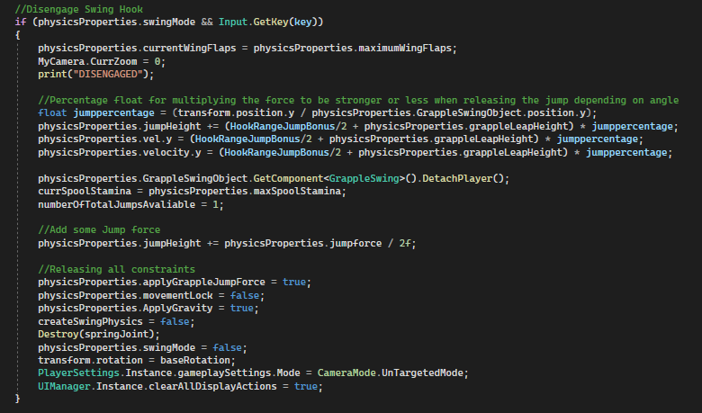Place the cursor on "maximumWingFlaps"
Viewport: 702px width, 413px height.
tap(405, 48)
